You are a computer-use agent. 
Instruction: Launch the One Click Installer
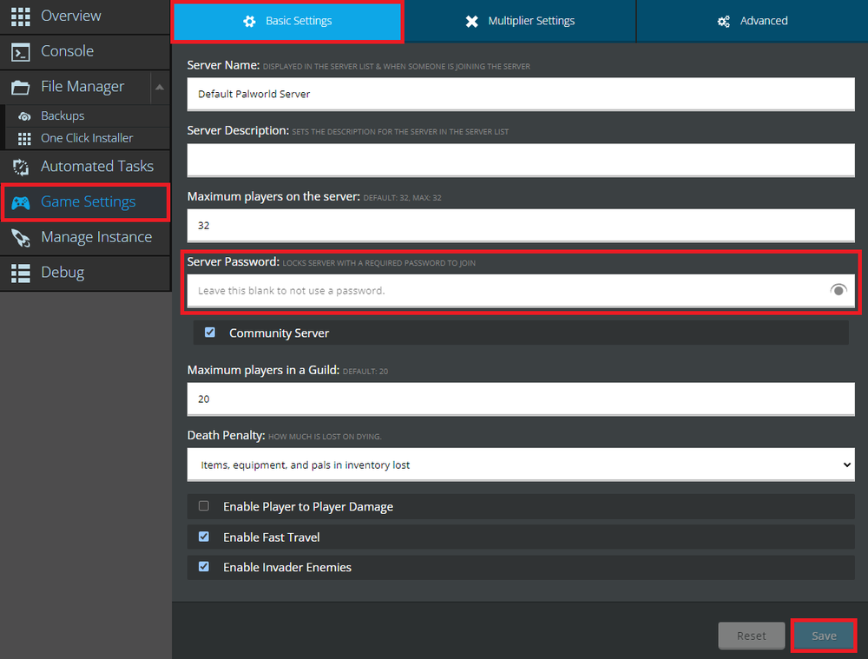87,138
